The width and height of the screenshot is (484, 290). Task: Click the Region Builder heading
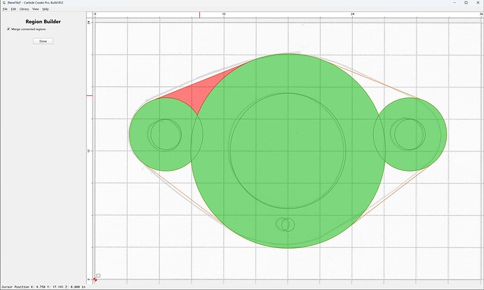coord(43,22)
